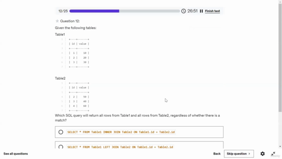The height and width of the screenshot is (159, 282).
Task: Click the 26:51 remaining time
Action: point(193,11)
